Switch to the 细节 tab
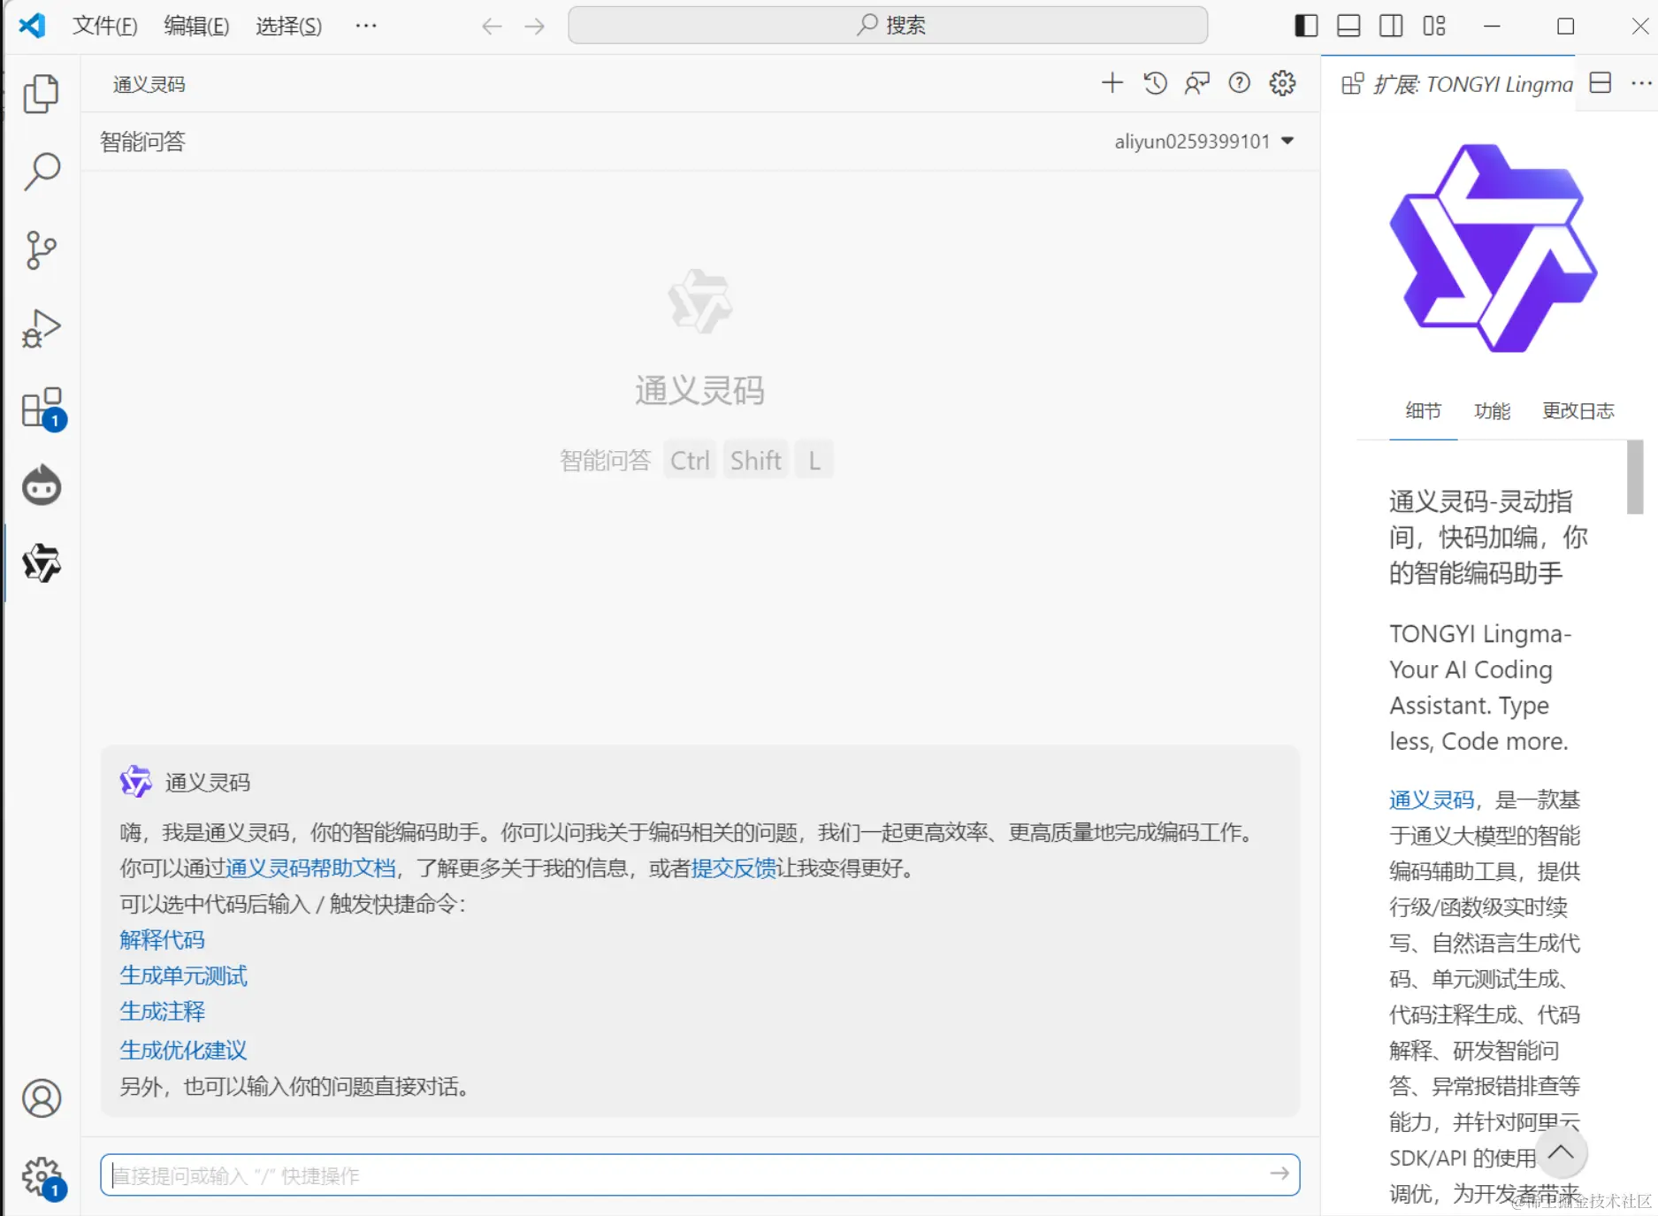Image resolution: width=1658 pixels, height=1216 pixels. coord(1423,411)
